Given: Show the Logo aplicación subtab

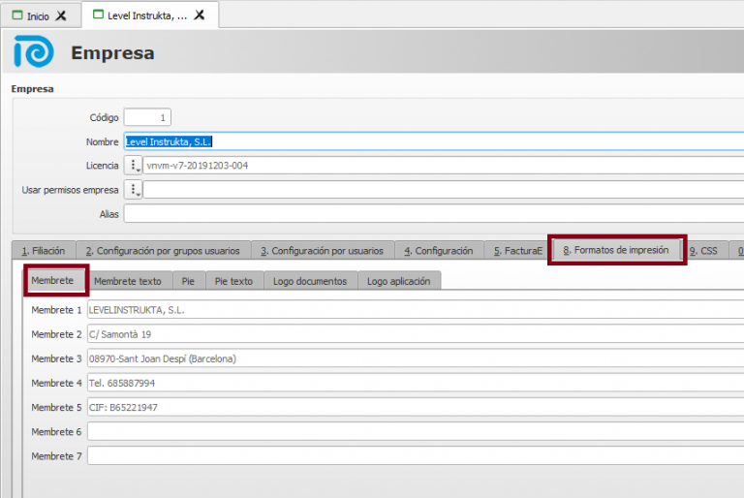Looking at the screenshot, I should 399,281.
